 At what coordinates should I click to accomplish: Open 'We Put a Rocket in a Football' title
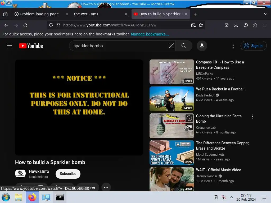pos(220,89)
